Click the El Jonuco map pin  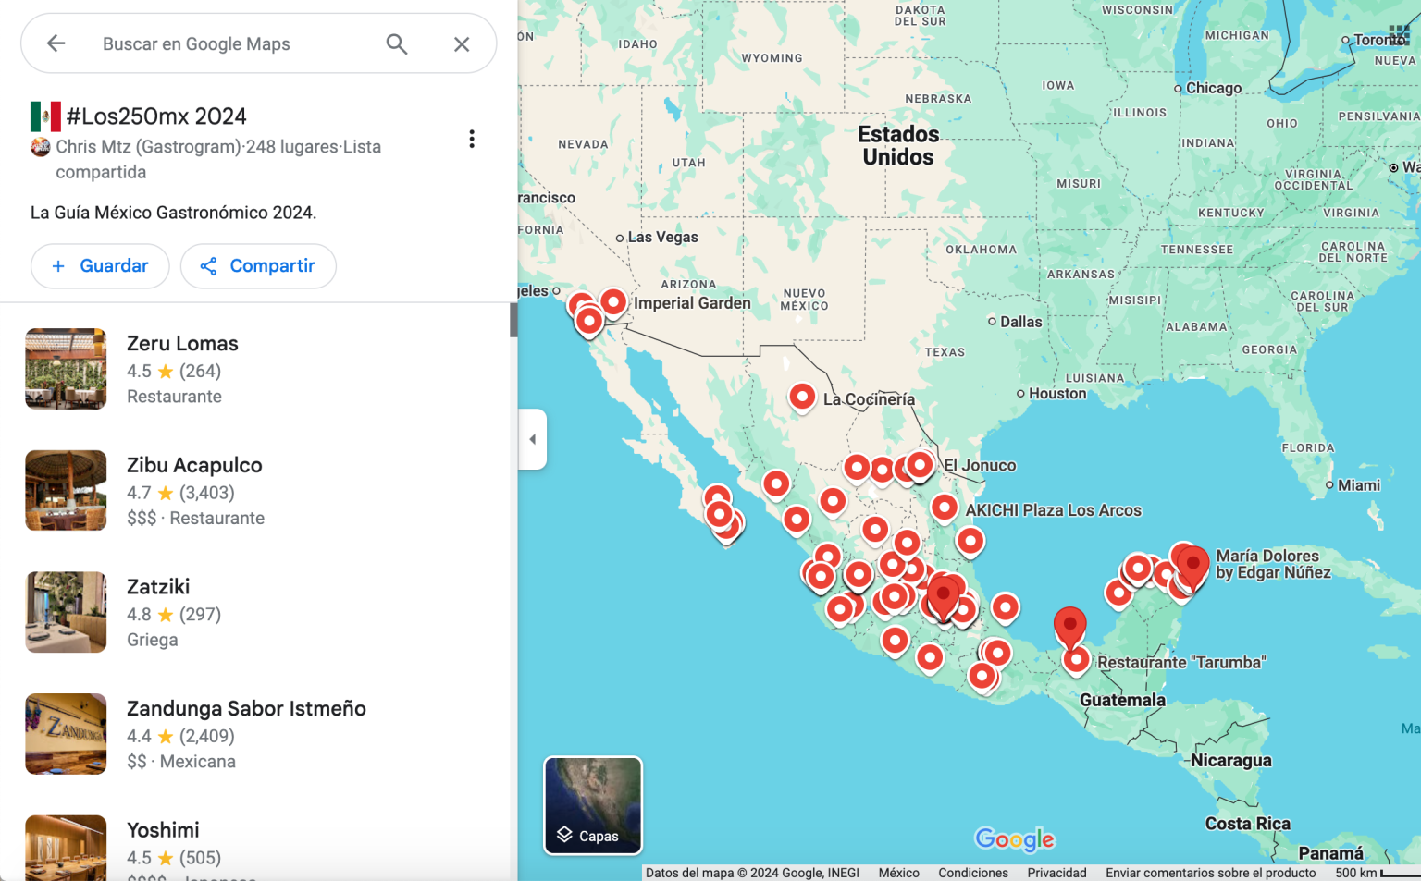pos(920,464)
